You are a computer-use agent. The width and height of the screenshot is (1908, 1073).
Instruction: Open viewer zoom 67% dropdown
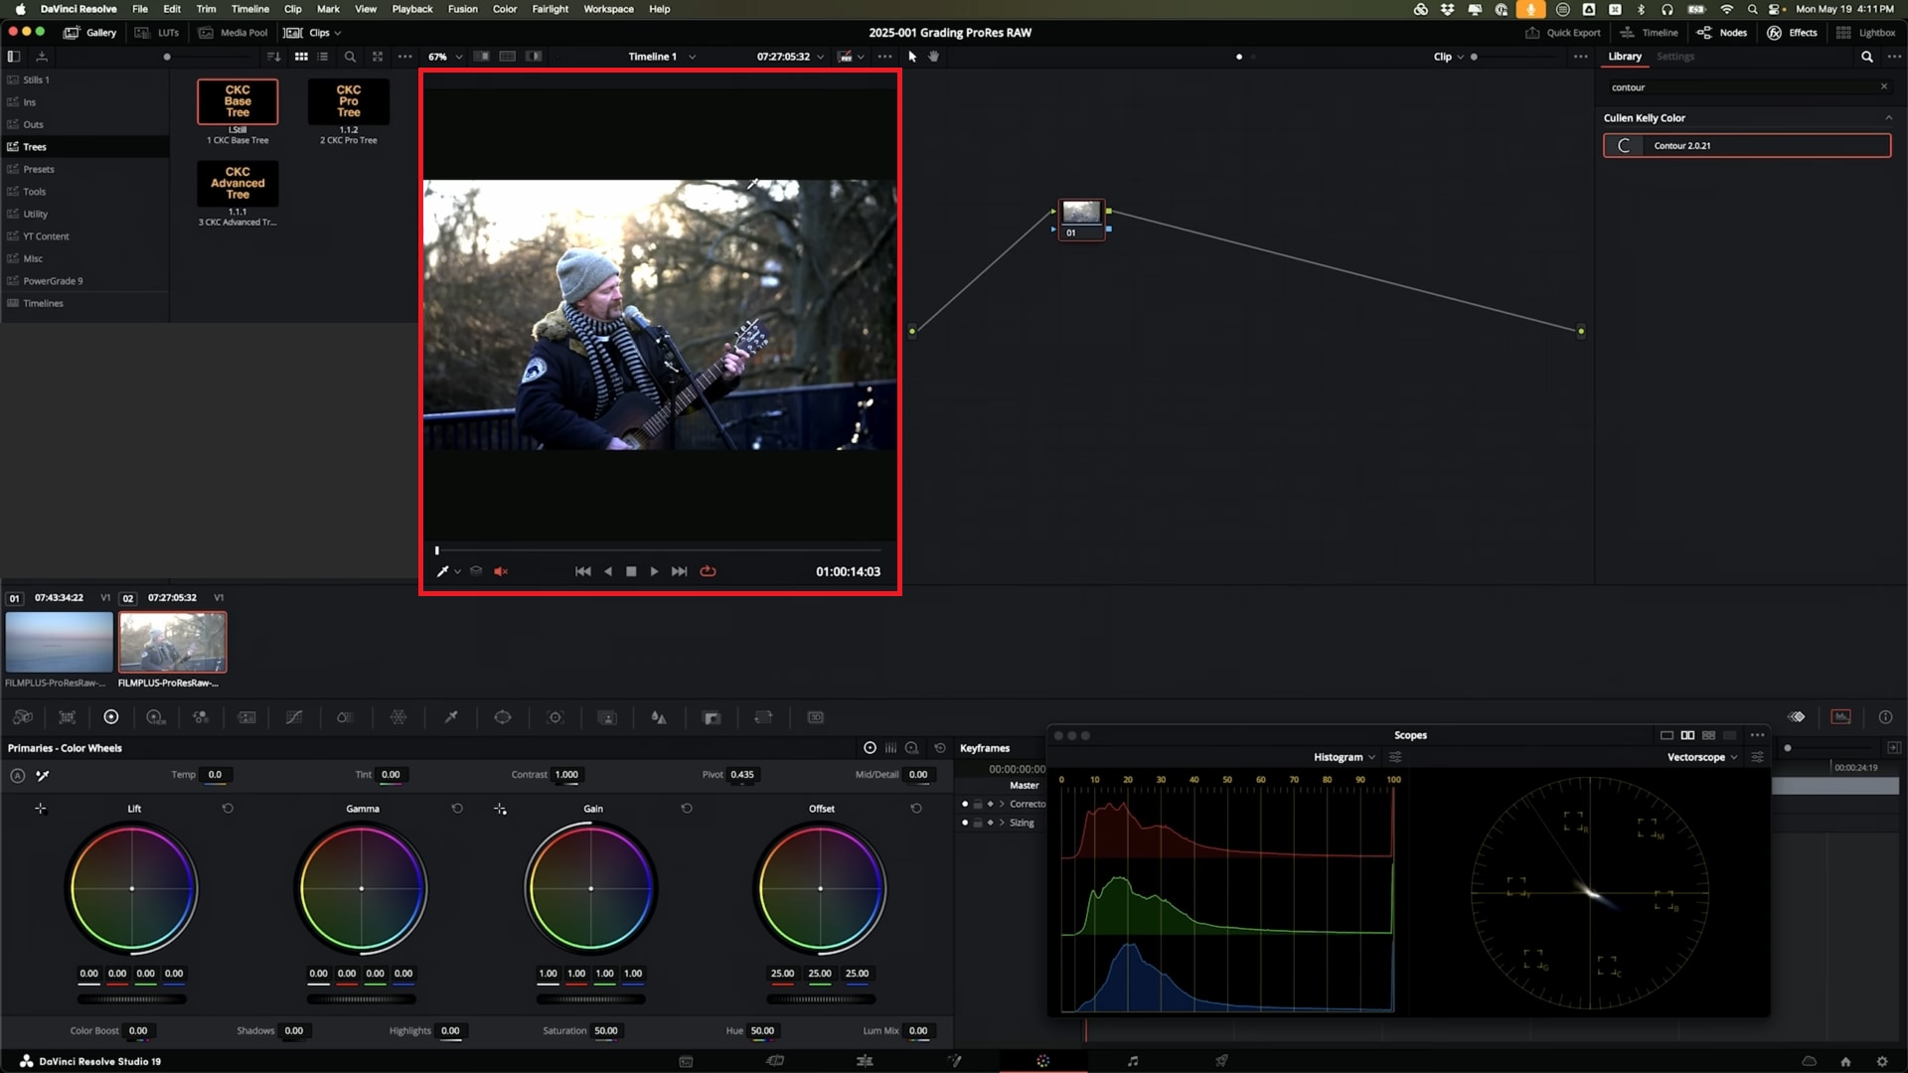click(x=445, y=57)
